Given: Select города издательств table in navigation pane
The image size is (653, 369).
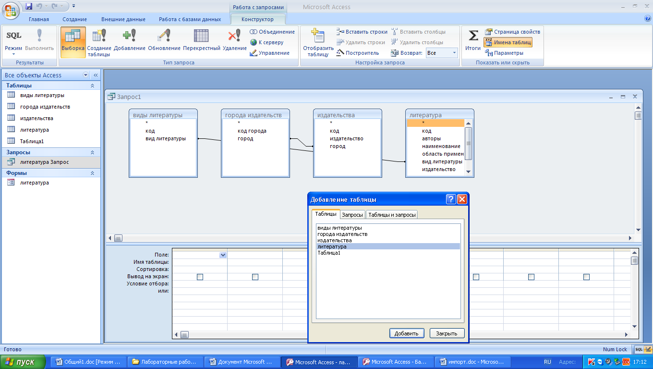Looking at the screenshot, I should click(50, 107).
